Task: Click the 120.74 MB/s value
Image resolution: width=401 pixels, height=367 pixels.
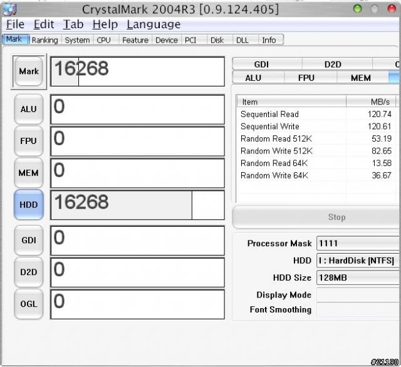Action: pos(380,114)
